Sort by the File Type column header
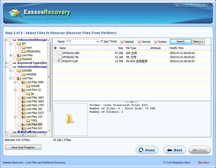Screen dimensions: 216x168 pos(131,48)
